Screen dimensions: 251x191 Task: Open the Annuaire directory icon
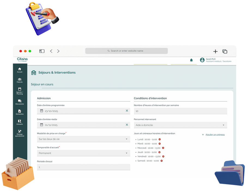click(x=20, y=121)
